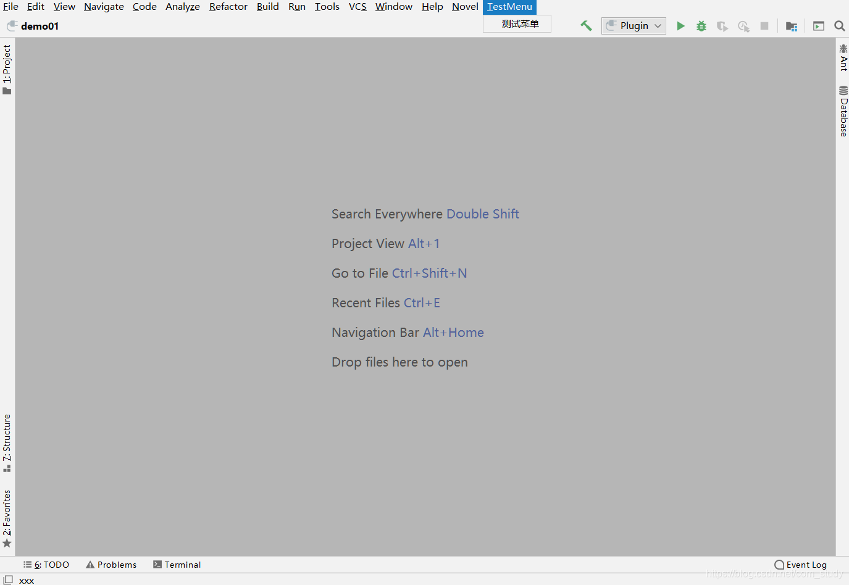Open the View menu

pyautogui.click(x=64, y=7)
